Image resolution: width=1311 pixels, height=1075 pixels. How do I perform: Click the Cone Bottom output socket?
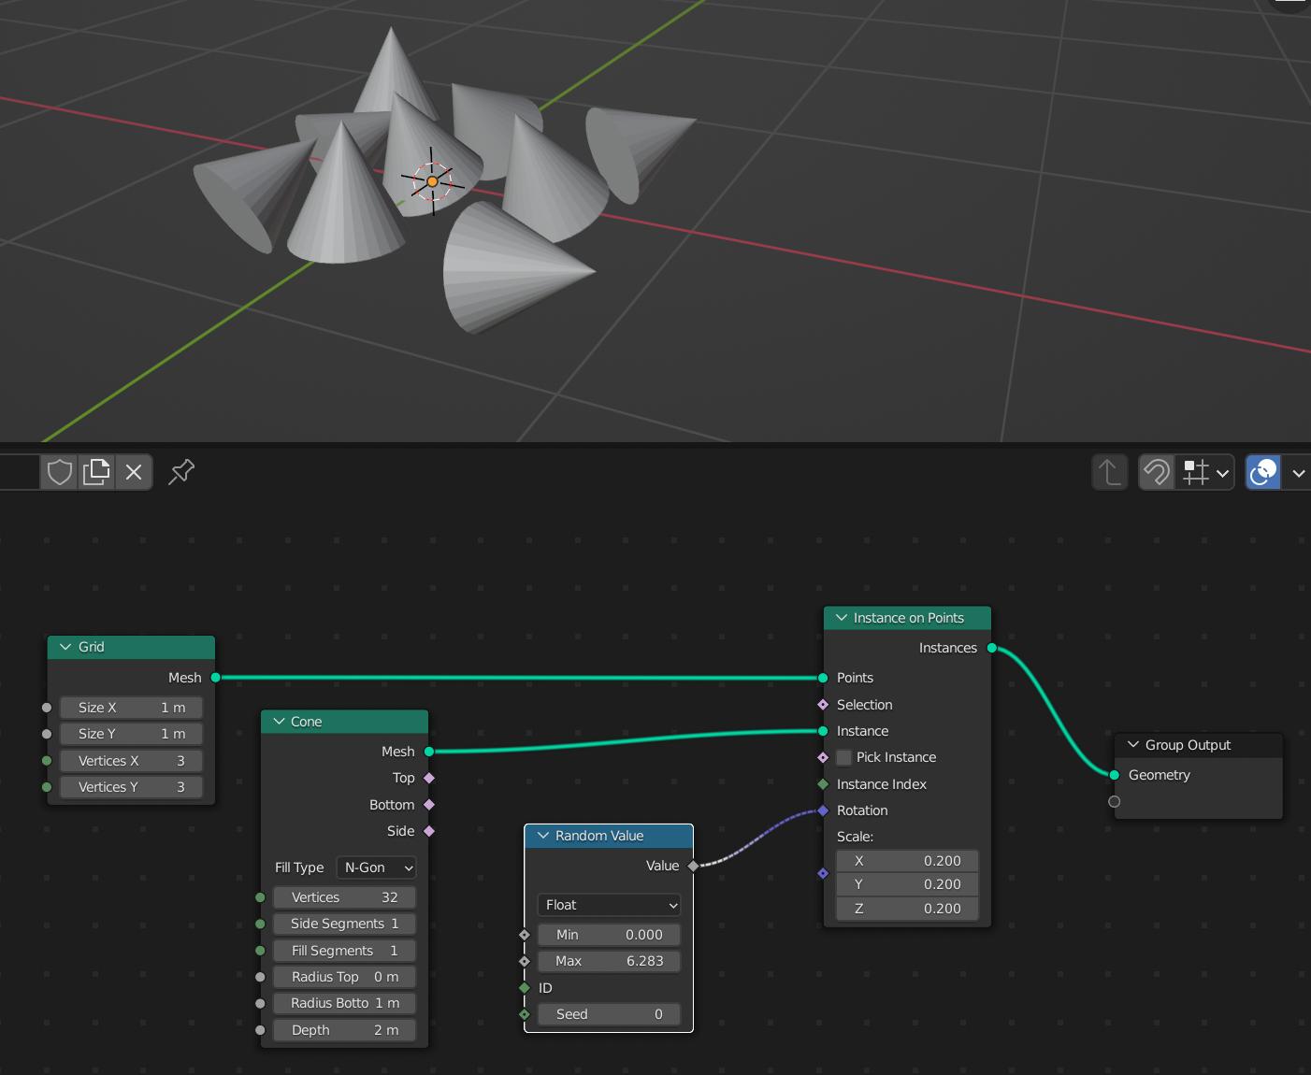pyautogui.click(x=429, y=805)
